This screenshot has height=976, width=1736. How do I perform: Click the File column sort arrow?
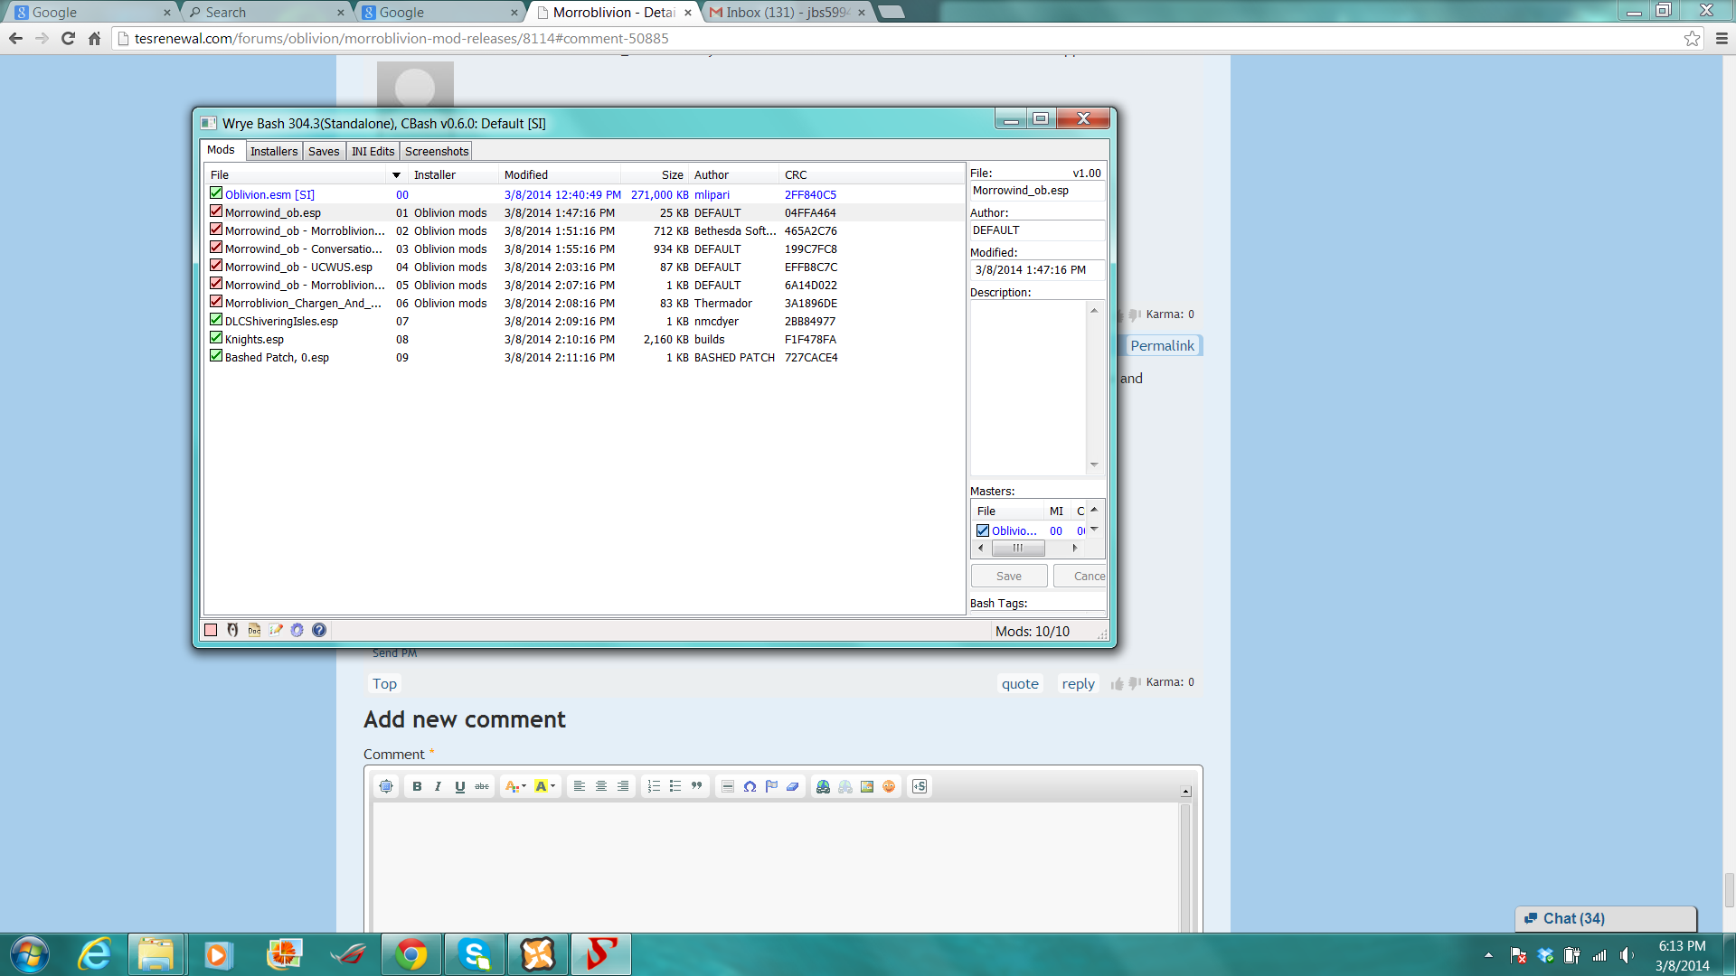click(396, 175)
